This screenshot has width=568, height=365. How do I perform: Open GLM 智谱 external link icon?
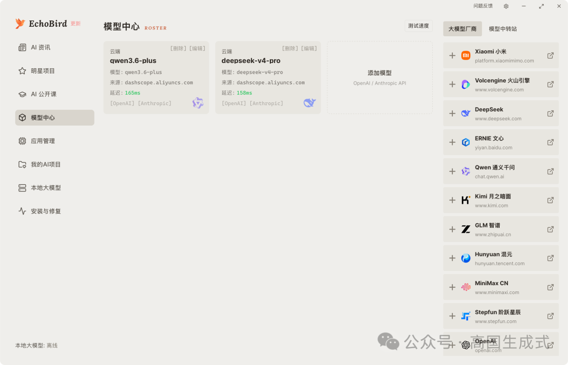550,229
